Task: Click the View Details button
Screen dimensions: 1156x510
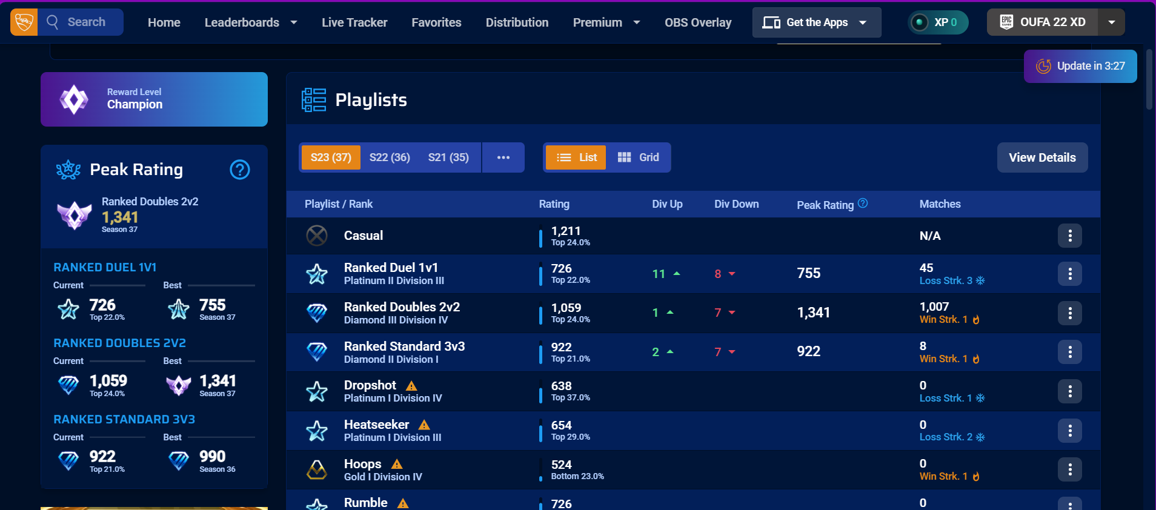Action: (1042, 157)
